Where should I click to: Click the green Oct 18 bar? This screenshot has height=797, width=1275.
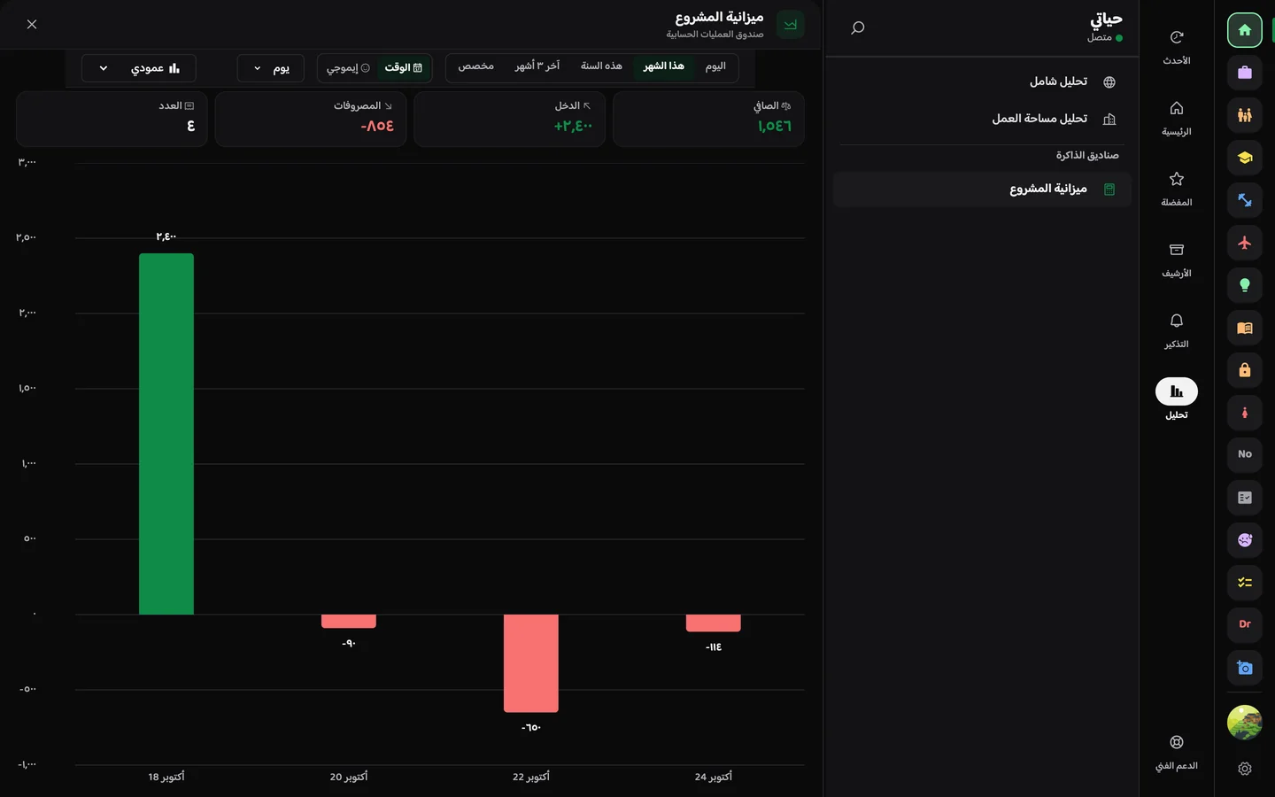click(x=166, y=434)
